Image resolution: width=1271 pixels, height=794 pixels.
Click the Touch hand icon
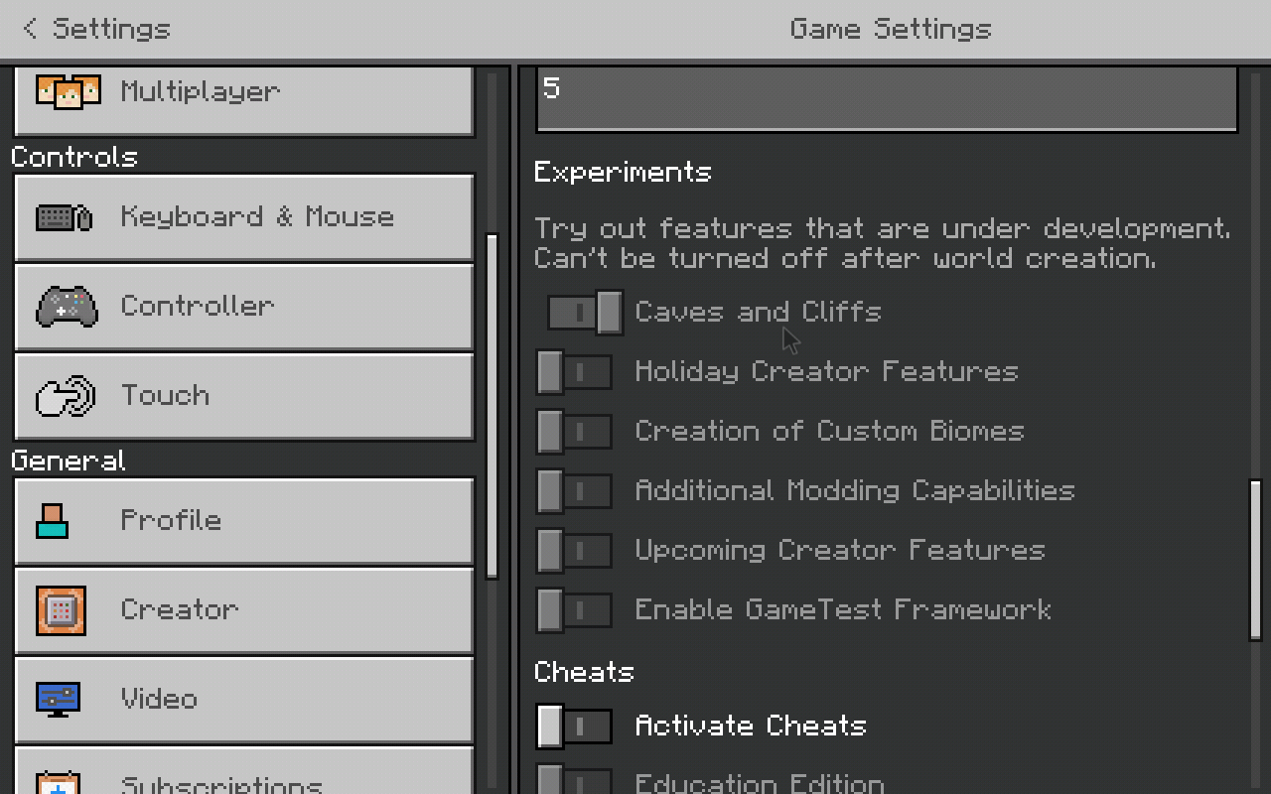tap(66, 397)
